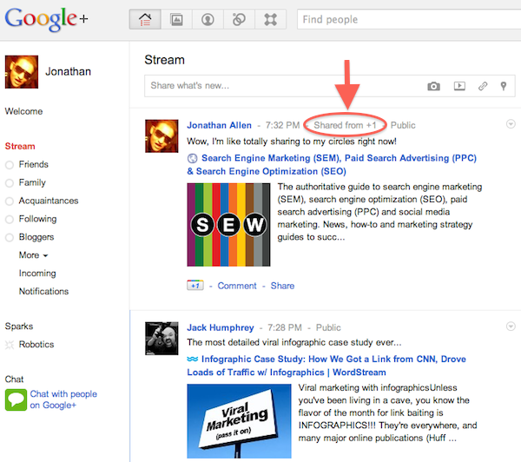
Task: Click the Find people search field
Action: pyautogui.click(x=409, y=19)
